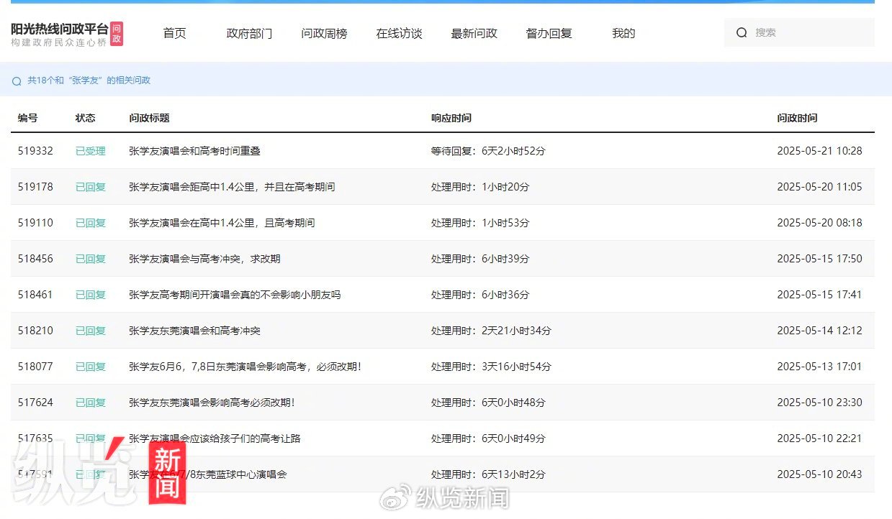Click the date 2025-05-10 22:21
The height and width of the screenshot is (519, 892).
click(819, 438)
